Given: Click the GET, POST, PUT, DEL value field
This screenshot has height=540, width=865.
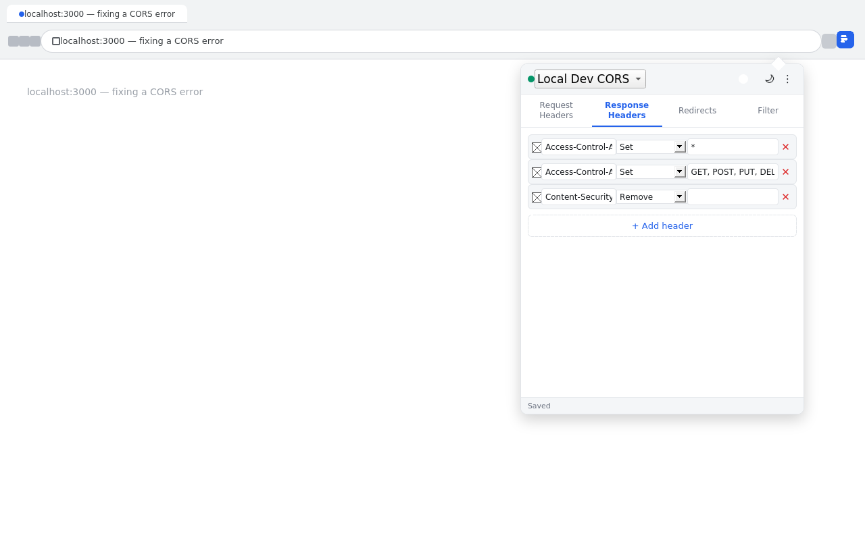Looking at the screenshot, I should [733, 172].
